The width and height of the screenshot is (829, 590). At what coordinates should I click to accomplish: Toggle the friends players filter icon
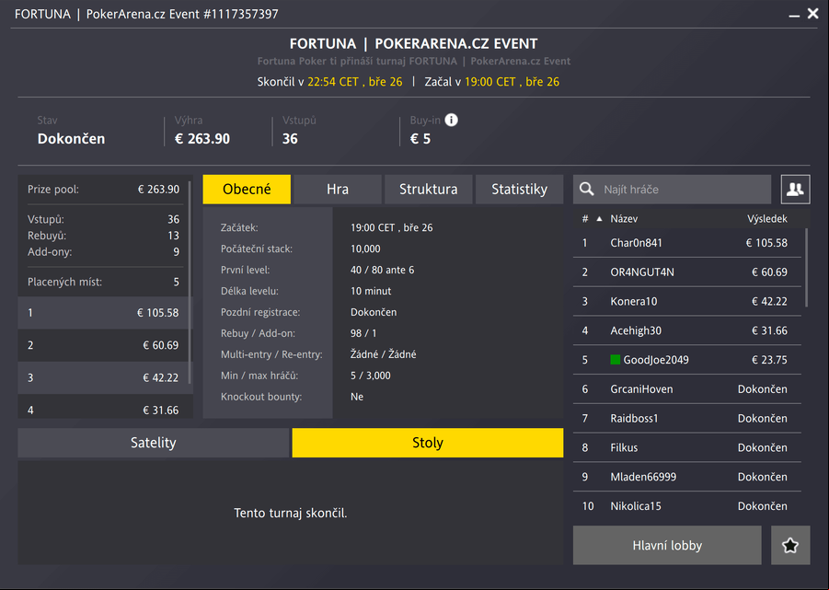tap(795, 190)
